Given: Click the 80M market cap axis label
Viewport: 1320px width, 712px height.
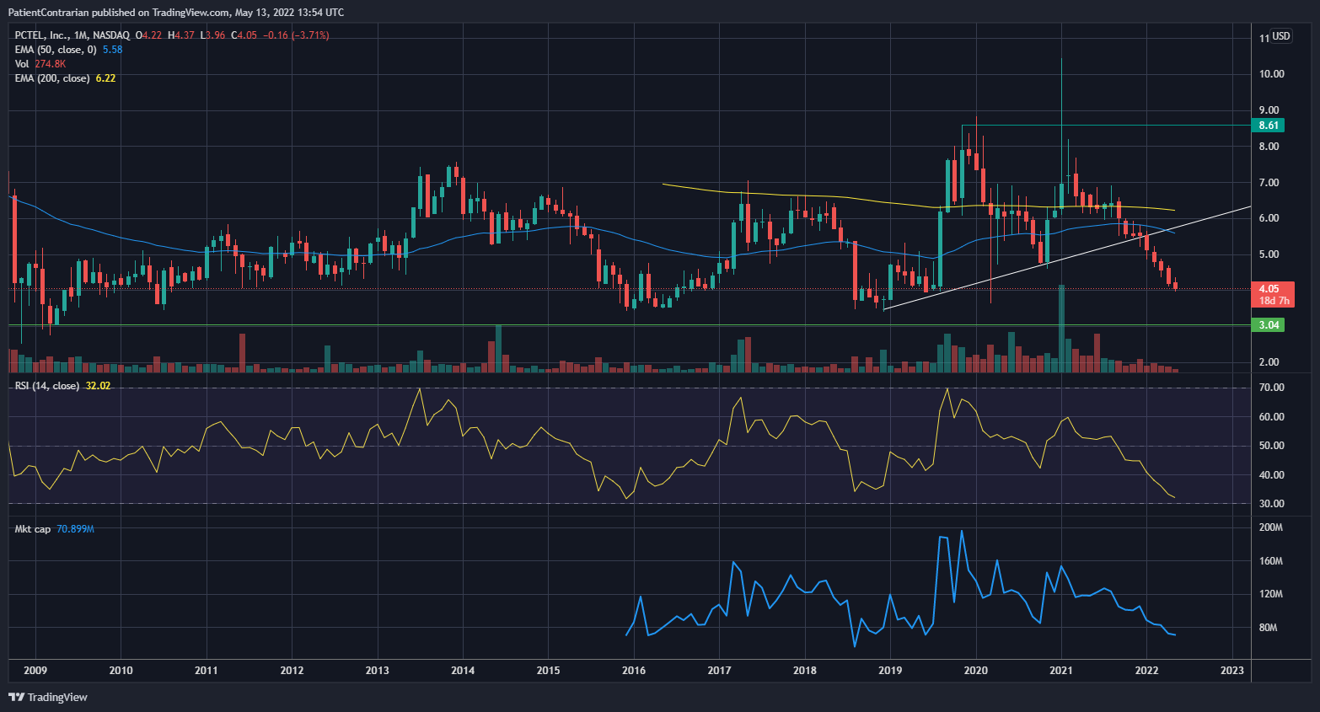Looking at the screenshot, I should pyautogui.click(x=1269, y=628).
